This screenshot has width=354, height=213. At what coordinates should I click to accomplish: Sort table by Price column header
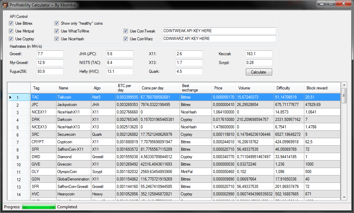click(x=224, y=88)
